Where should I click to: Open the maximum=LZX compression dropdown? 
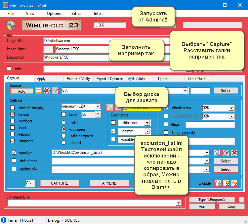[98, 107]
